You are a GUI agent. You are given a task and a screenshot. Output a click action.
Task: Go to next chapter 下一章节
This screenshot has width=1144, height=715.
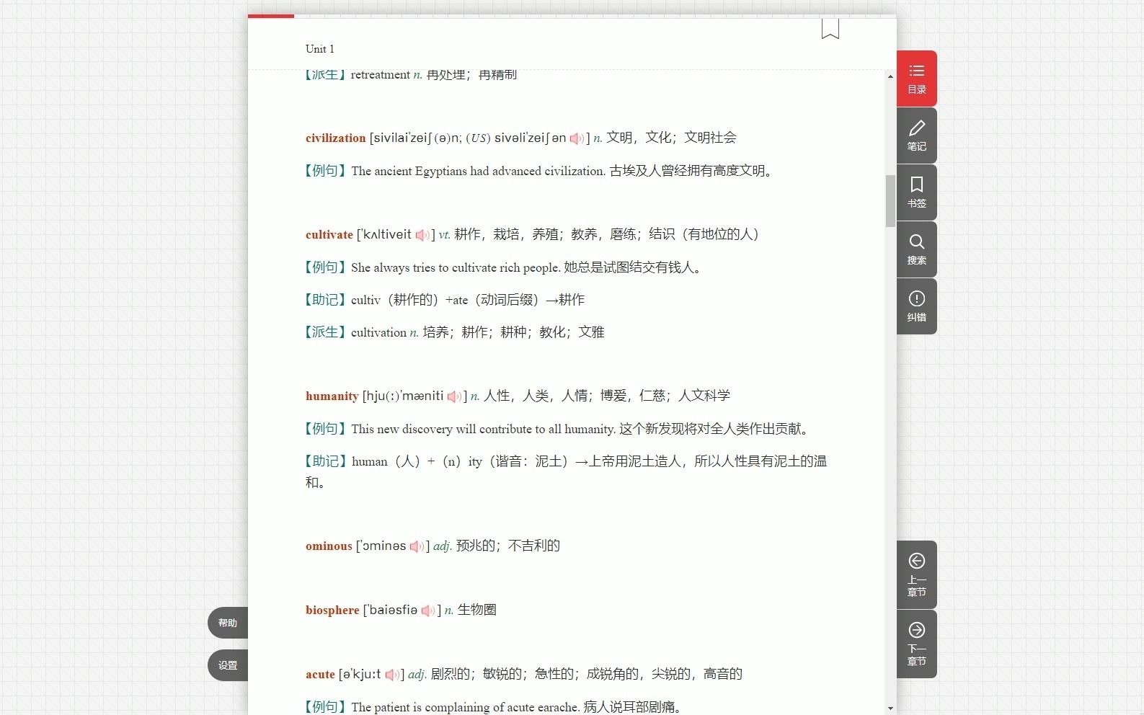[916, 644]
